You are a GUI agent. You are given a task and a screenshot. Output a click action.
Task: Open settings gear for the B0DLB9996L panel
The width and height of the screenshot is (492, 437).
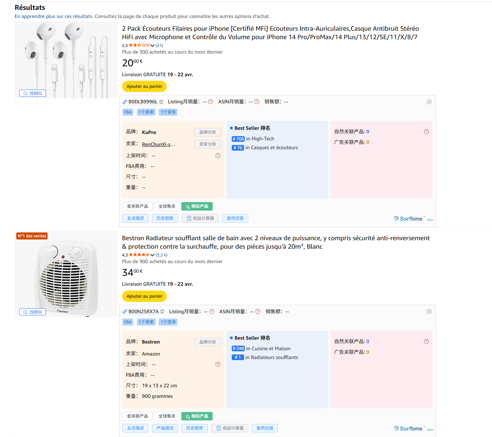[x=429, y=102]
